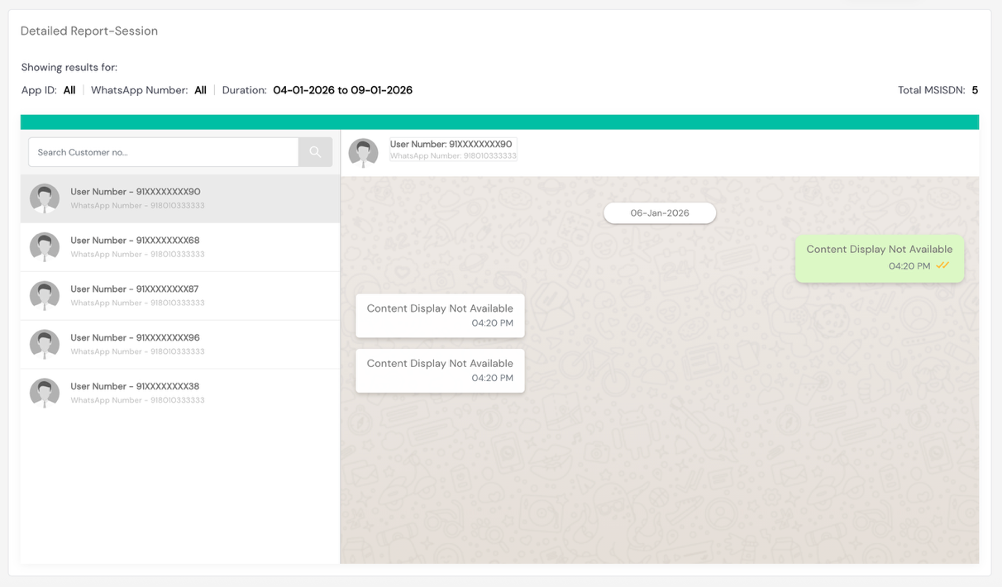Click avatar of user 91XXXXXXXX38
Image resolution: width=1002 pixels, height=587 pixels.
(x=45, y=393)
